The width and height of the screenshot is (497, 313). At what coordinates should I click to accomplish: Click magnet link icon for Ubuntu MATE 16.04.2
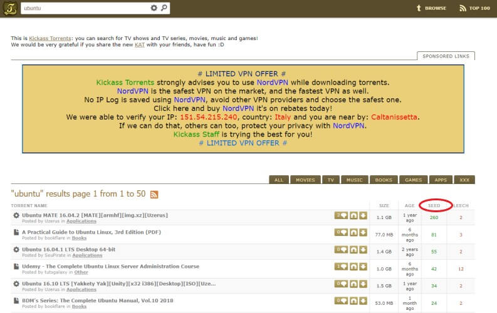[353, 215]
